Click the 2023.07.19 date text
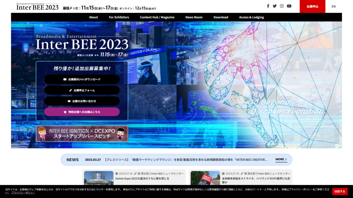353x198 pixels. point(125,174)
